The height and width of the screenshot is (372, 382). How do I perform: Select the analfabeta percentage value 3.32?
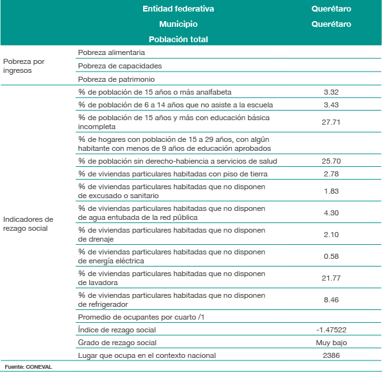point(331,92)
